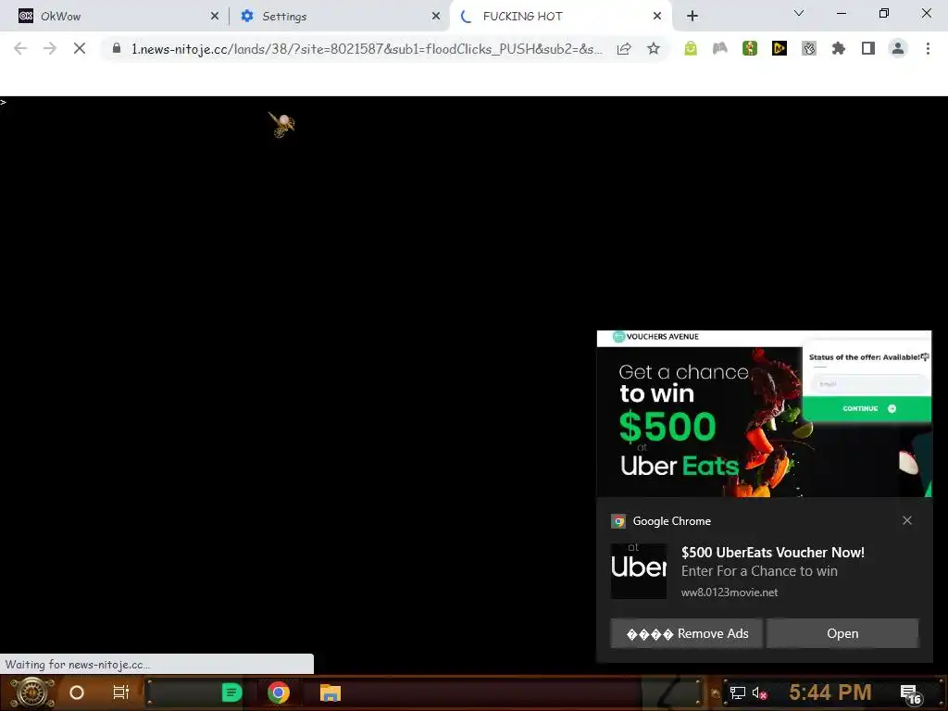View site information lock icon
This screenshot has height=711, width=948.
[x=117, y=48]
